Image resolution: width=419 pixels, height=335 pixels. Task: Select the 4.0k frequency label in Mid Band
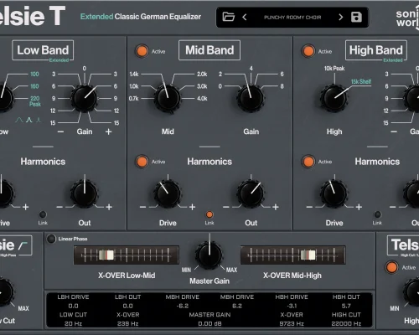(x=202, y=99)
